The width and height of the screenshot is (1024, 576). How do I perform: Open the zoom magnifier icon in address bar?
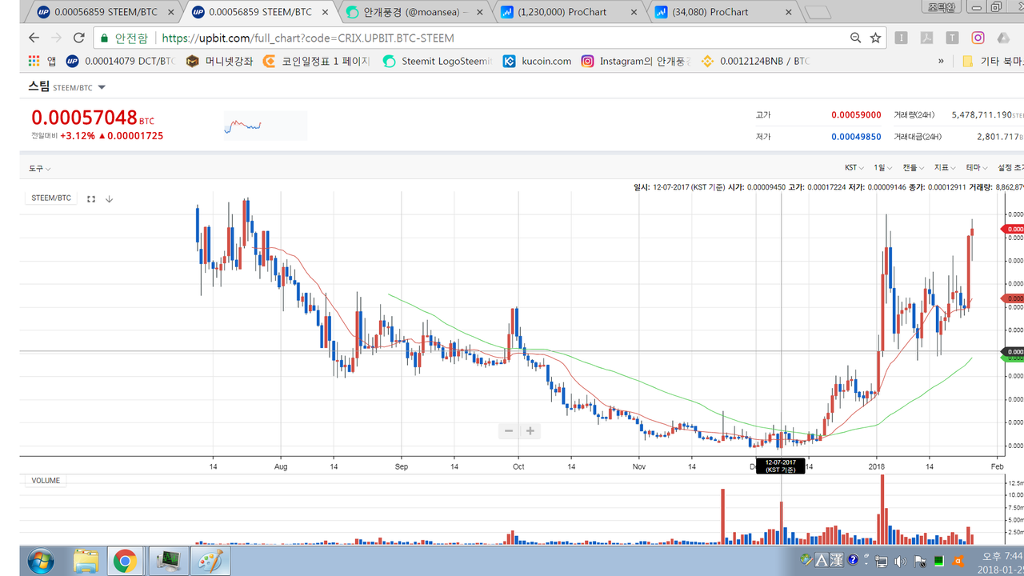pyautogui.click(x=855, y=38)
